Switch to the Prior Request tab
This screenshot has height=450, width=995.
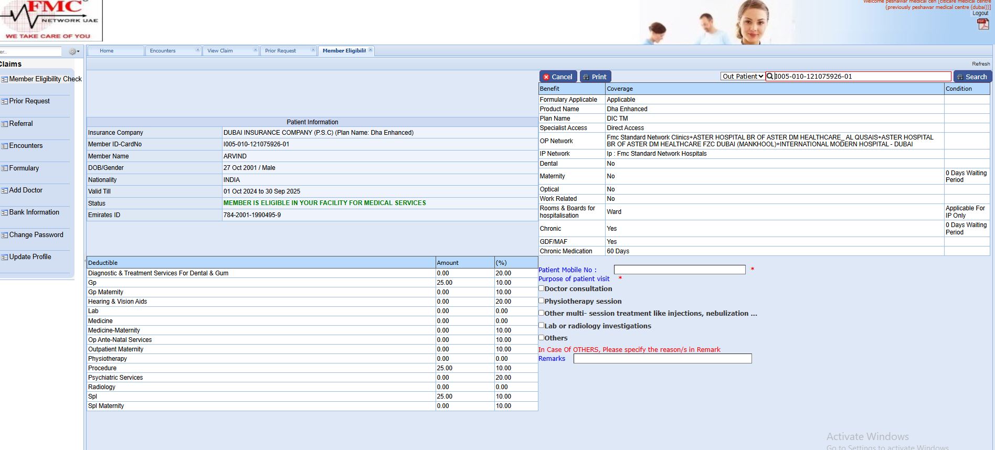[280, 51]
